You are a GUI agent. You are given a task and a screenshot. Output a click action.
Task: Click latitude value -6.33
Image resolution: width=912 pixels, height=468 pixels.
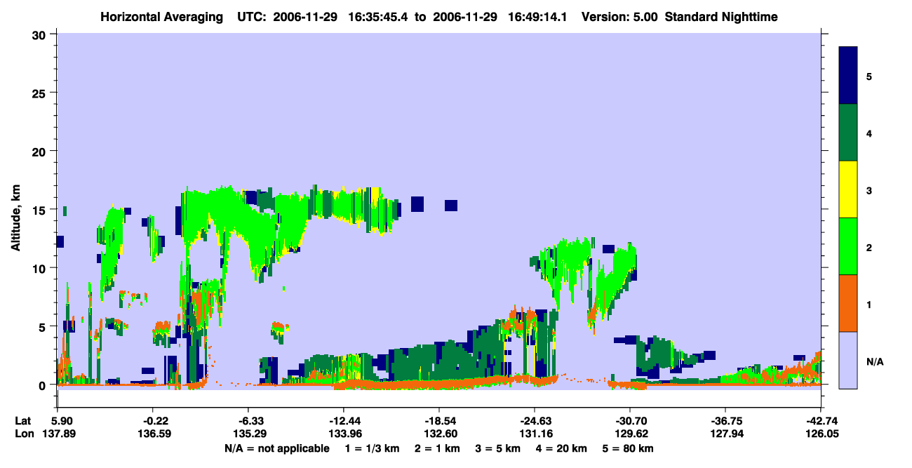248,420
